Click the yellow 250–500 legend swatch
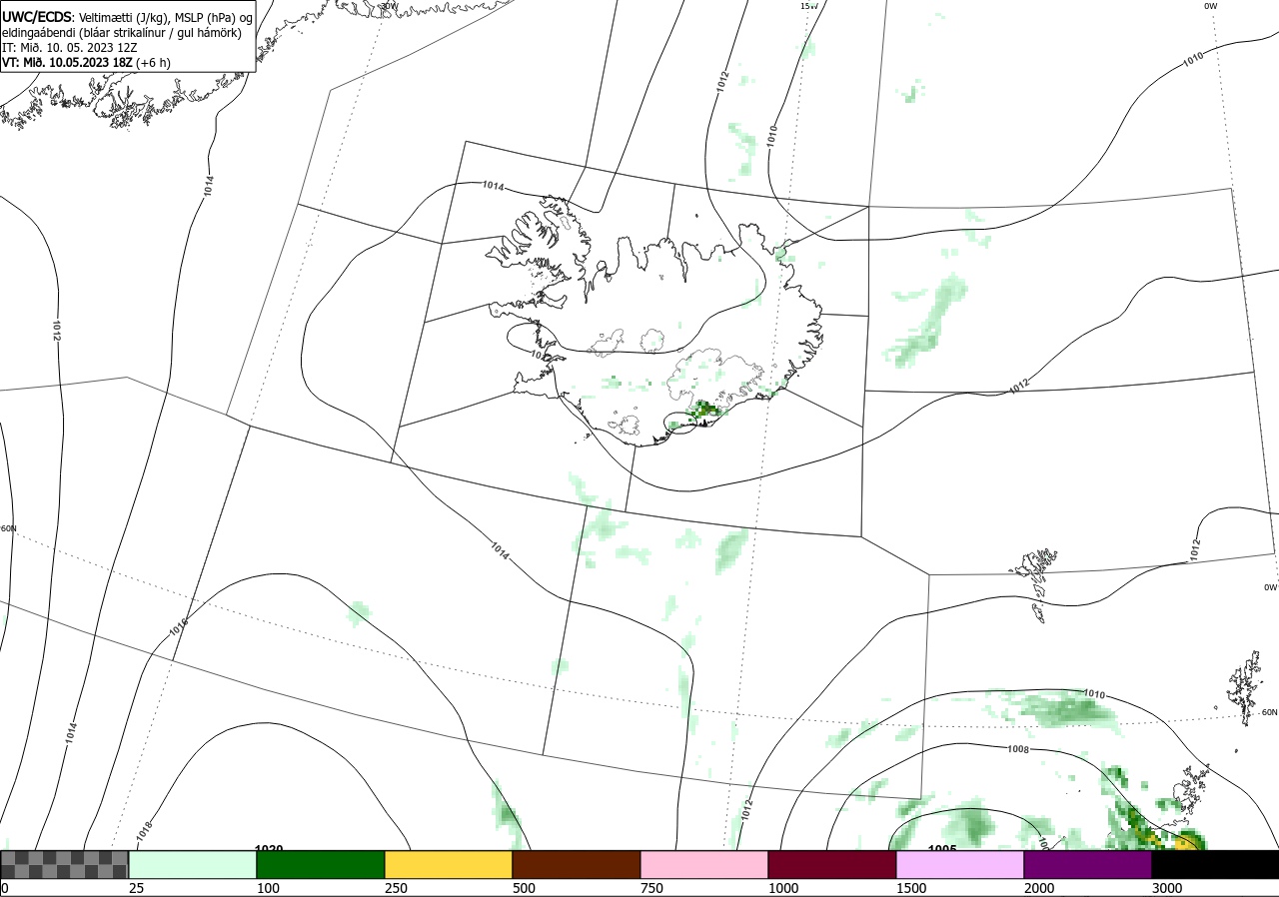1279x897 pixels. [449, 864]
